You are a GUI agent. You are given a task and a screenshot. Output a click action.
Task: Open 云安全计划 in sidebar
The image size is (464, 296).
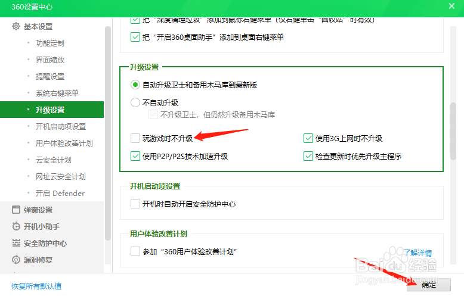(x=54, y=160)
